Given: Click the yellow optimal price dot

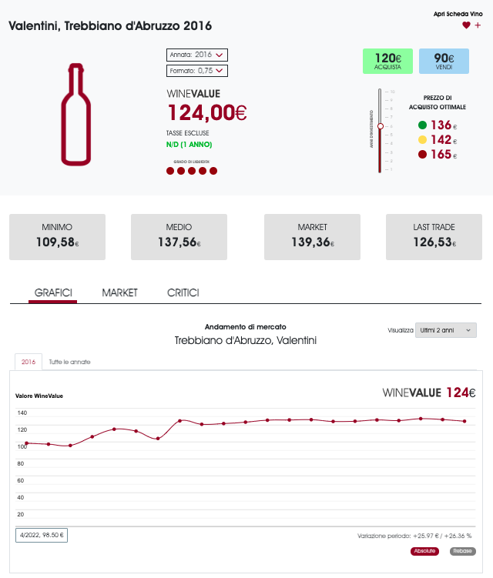Looking at the screenshot, I should click(x=423, y=140).
